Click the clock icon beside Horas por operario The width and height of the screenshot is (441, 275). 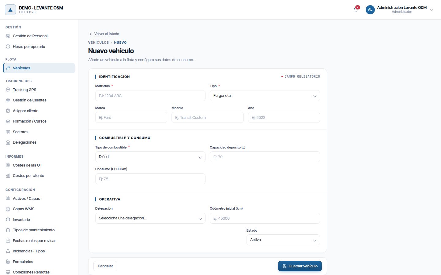tap(8, 47)
